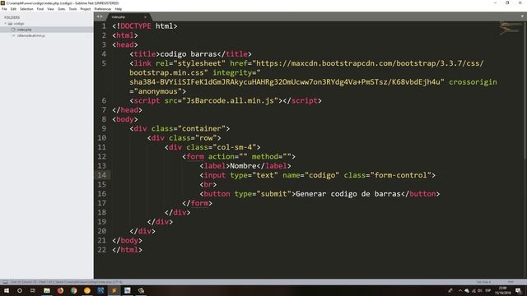
Task: Click line number 14 in the gutter
Action: click(102, 175)
